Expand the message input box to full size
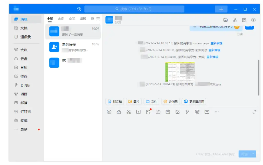This screenshot has width=263, height=165. point(254,112)
